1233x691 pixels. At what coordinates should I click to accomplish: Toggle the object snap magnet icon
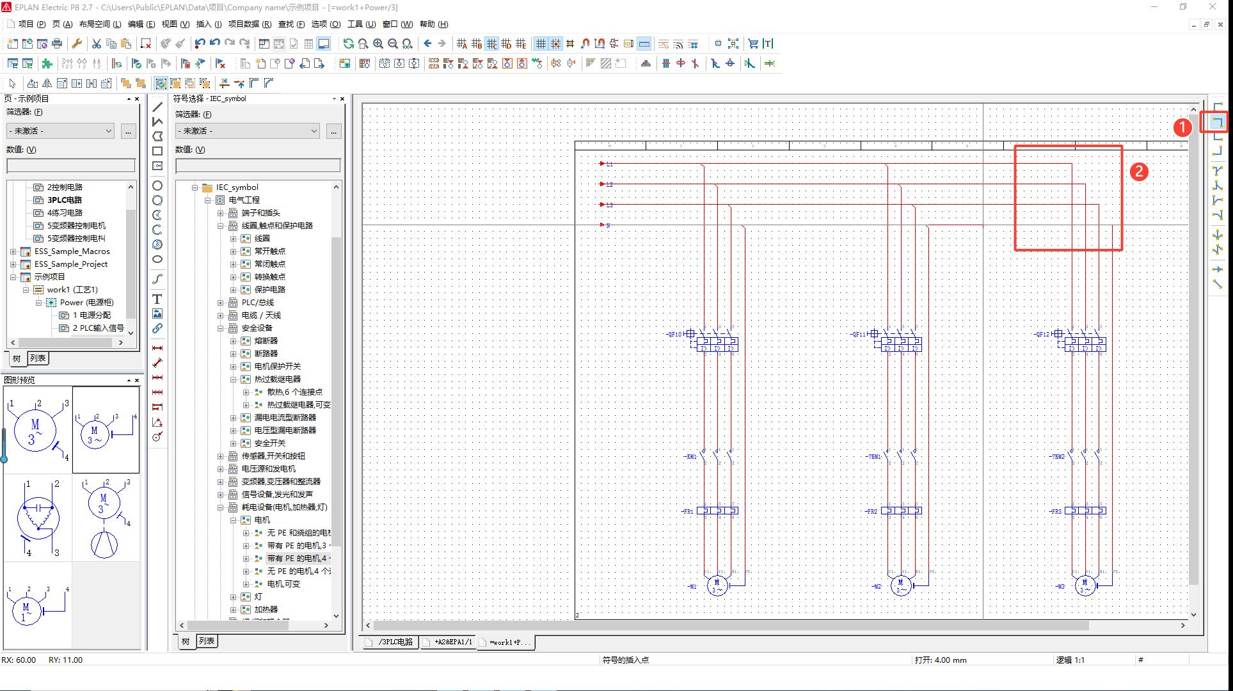pyautogui.click(x=585, y=44)
